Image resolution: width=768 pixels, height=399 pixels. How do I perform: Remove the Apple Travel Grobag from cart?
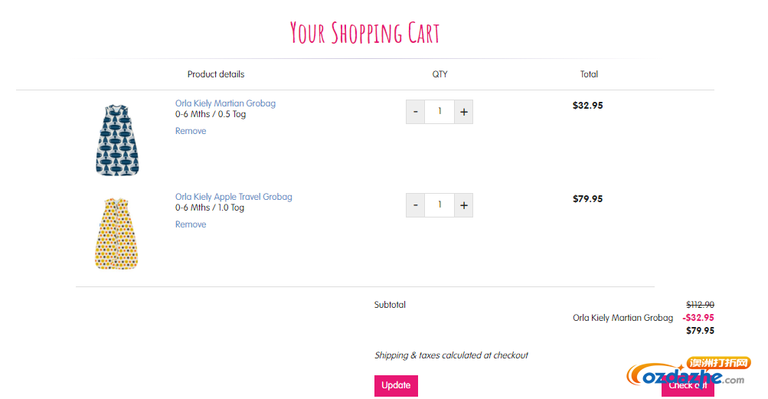pos(191,224)
